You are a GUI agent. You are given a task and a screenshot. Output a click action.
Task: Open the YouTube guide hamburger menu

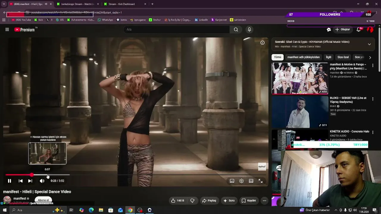pos(7,29)
